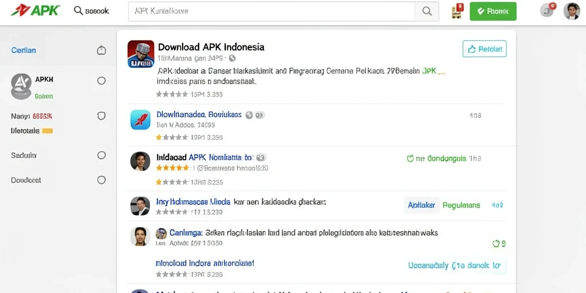Viewport: 586px width, 293px height.
Task: Click the yellow swatch next to 'Dlerotalis'
Action: tap(47, 131)
